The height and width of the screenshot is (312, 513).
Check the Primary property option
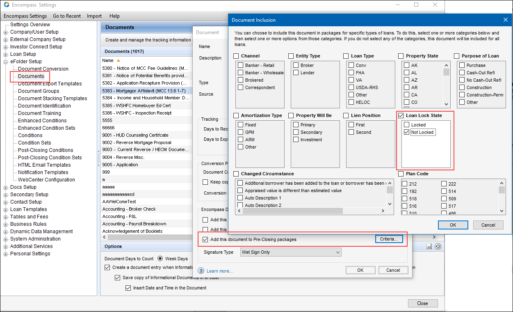coord(296,125)
